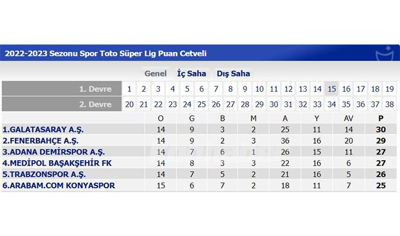
Task: Click the 2. Devre row label
Action: click(95, 104)
